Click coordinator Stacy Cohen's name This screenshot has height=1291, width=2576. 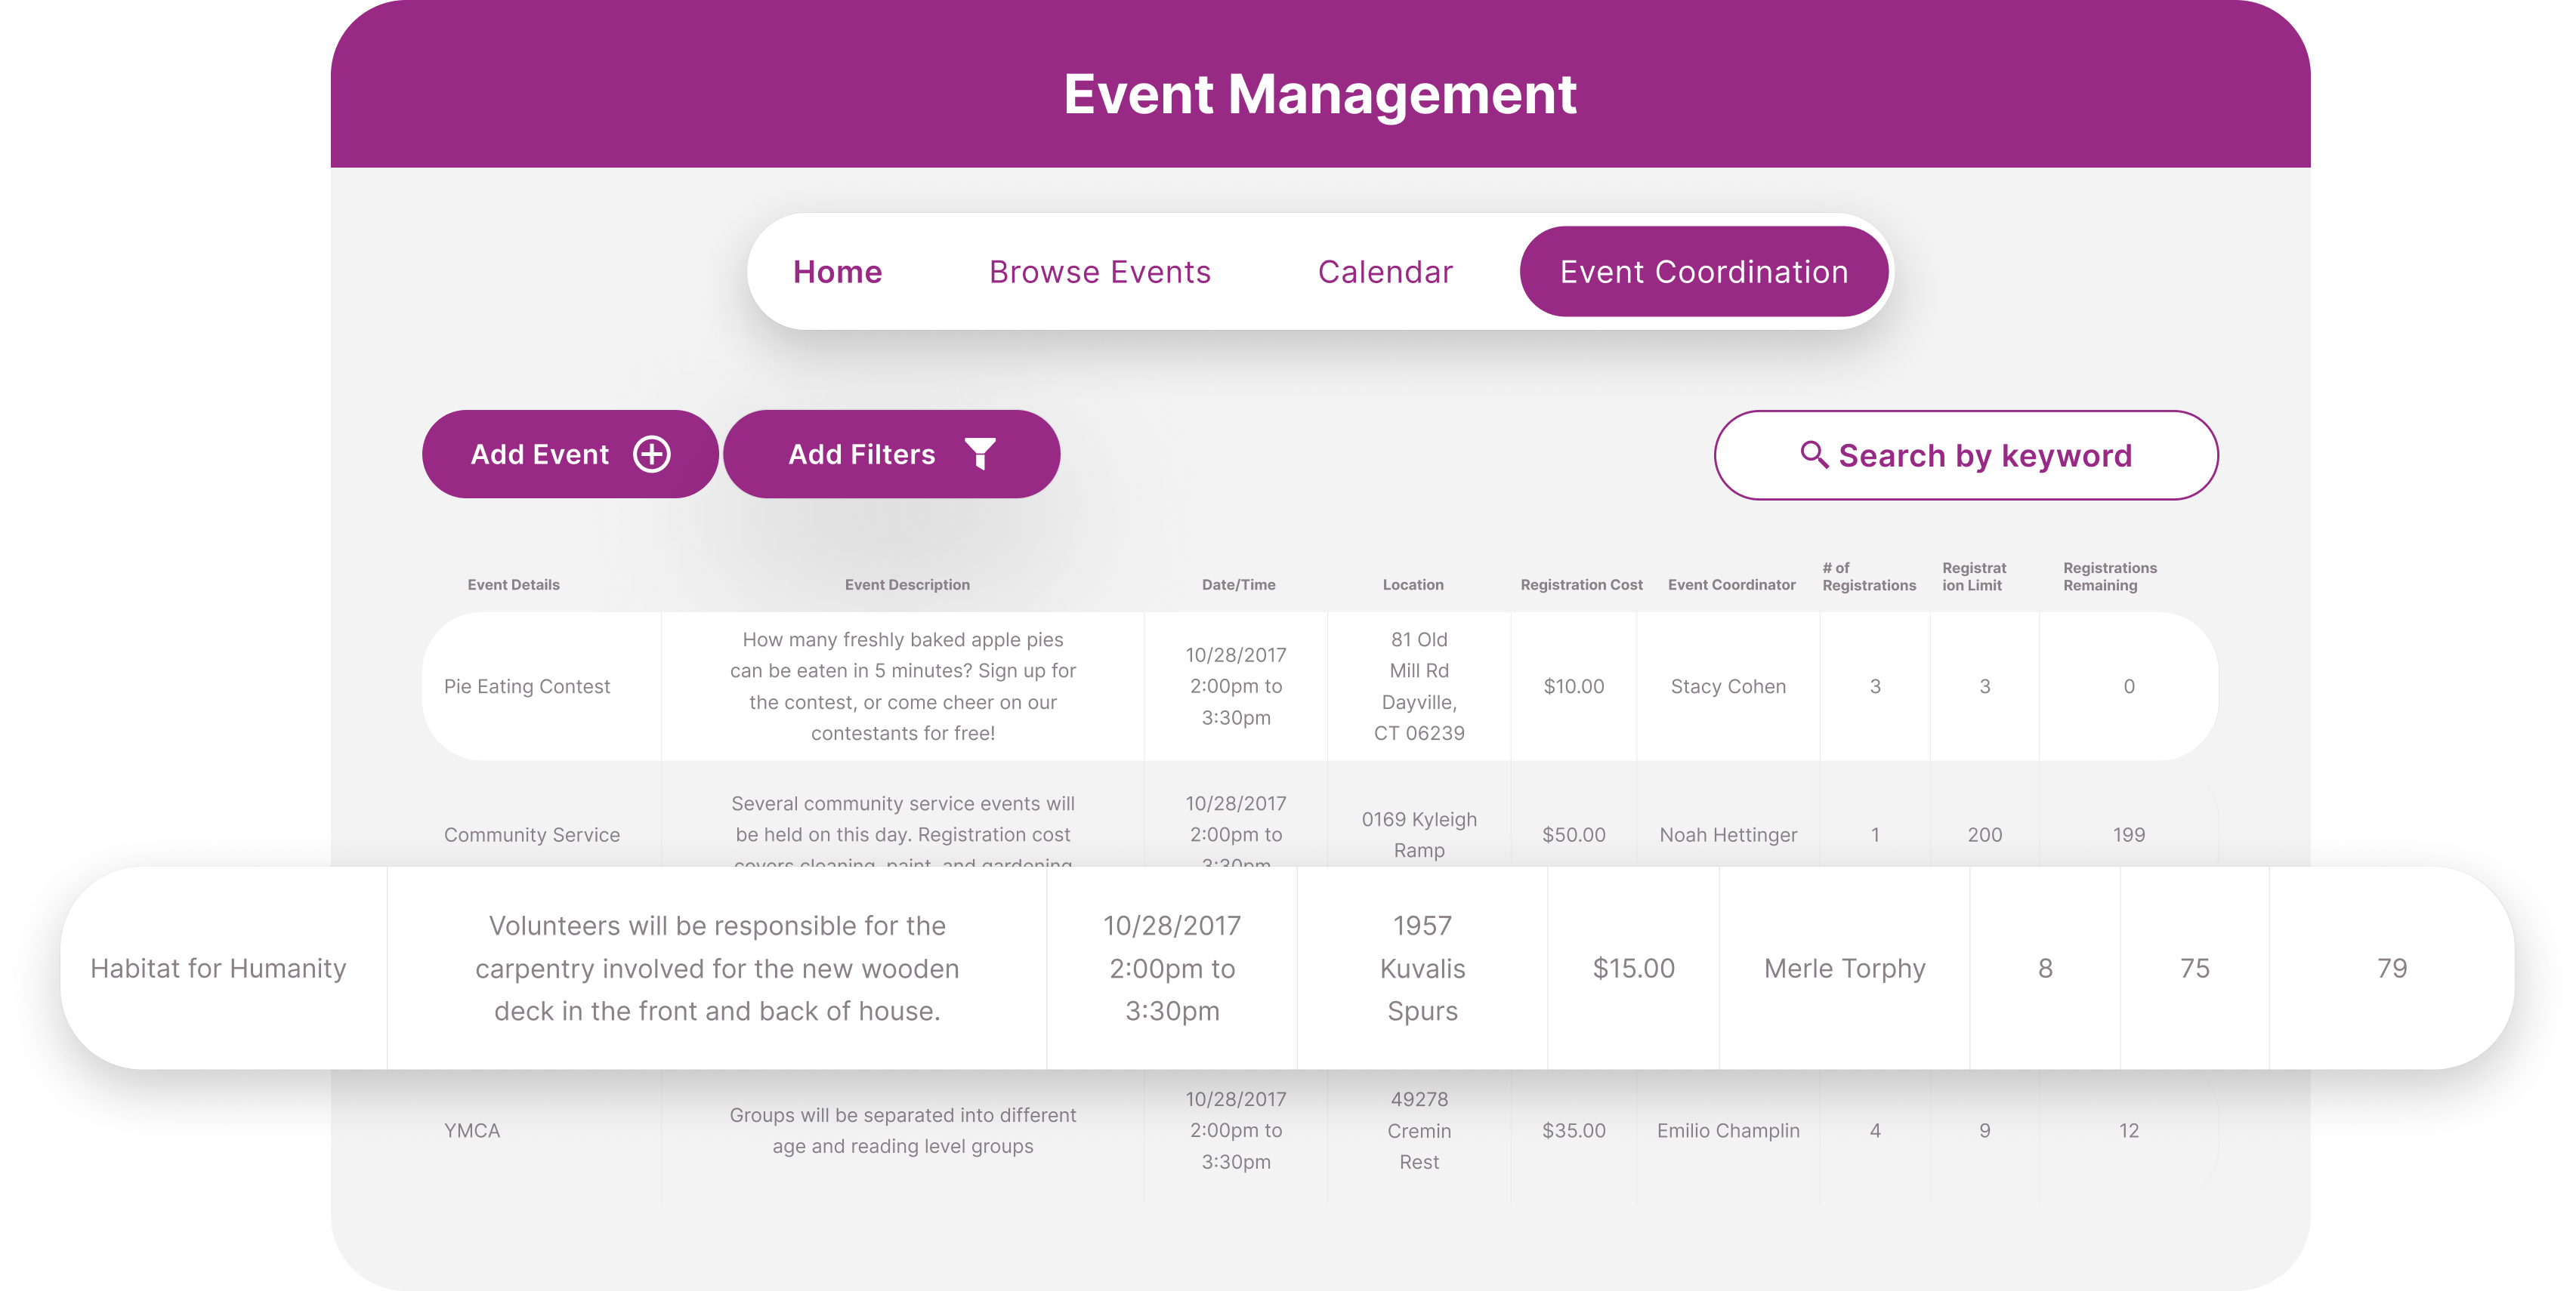[1727, 686]
